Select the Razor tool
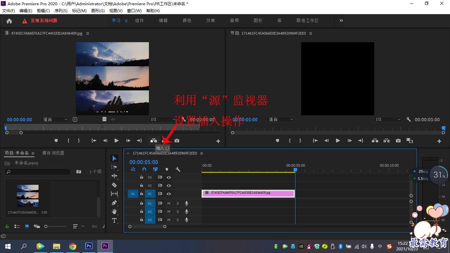This screenshot has width=450, height=253. point(114,185)
